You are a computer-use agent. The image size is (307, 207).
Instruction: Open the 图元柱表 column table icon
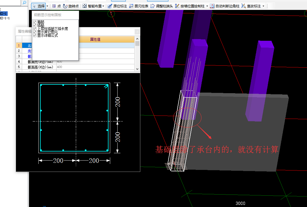tap(131, 6)
